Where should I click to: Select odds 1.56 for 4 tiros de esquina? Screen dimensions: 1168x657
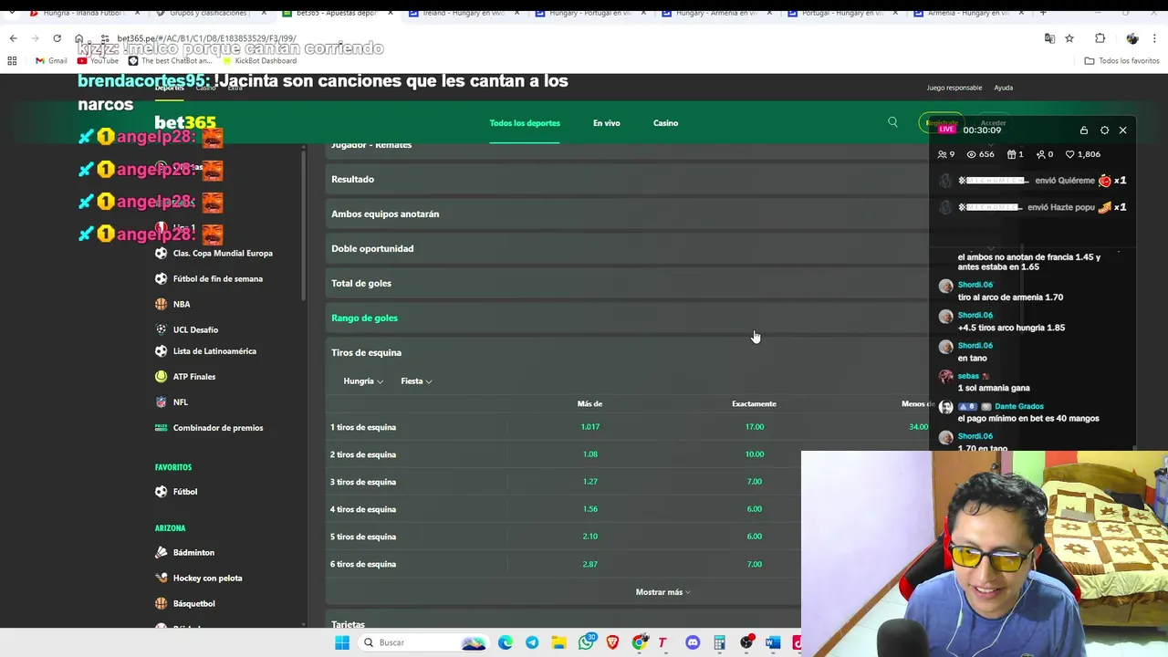coord(590,509)
